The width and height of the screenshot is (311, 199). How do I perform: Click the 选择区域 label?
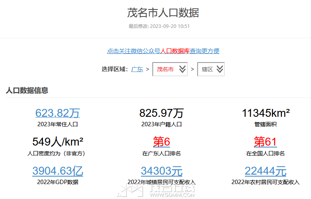click(115, 69)
